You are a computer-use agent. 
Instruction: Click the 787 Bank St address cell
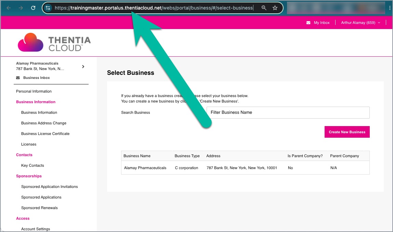pos(241,168)
